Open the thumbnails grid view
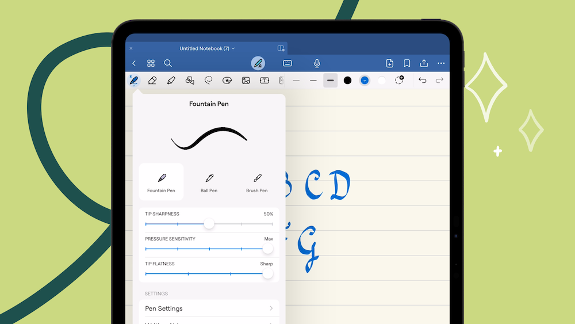575x324 pixels. coord(151,63)
